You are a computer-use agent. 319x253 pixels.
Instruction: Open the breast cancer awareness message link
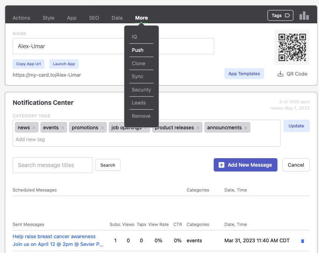[54, 236]
